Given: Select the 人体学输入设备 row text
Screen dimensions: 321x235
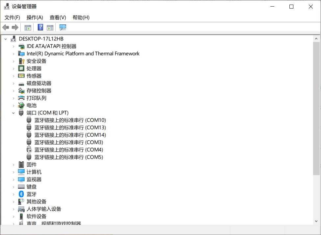Looking at the screenshot, I should (44, 209).
